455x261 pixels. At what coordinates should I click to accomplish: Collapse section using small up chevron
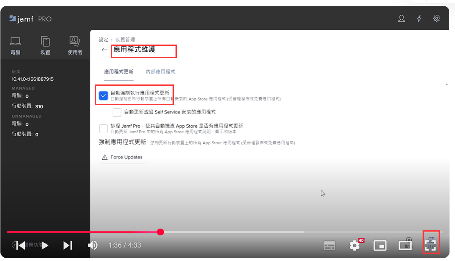pyautogui.click(x=447, y=84)
